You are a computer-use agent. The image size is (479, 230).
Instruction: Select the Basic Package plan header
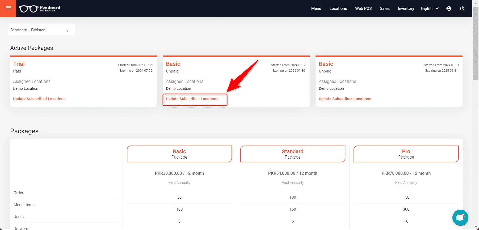click(179, 154)
